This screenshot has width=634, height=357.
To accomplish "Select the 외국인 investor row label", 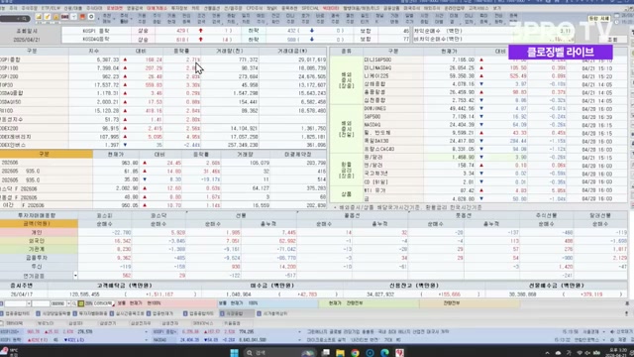I will pyautogui.click(x=37, y=241).
